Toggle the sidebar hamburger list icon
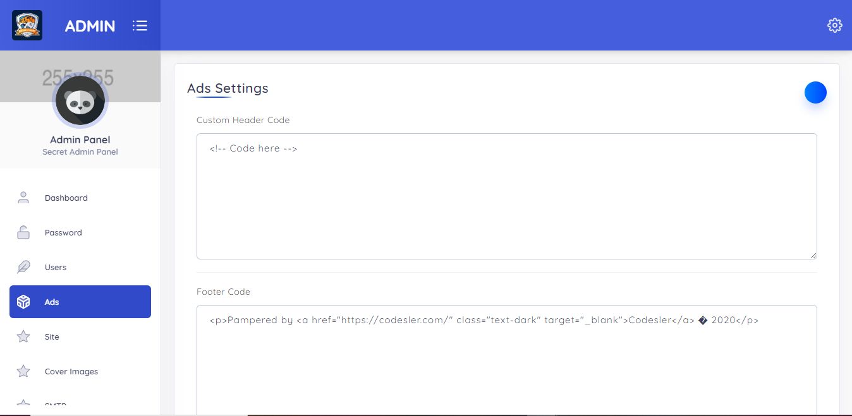 point(140,25)
